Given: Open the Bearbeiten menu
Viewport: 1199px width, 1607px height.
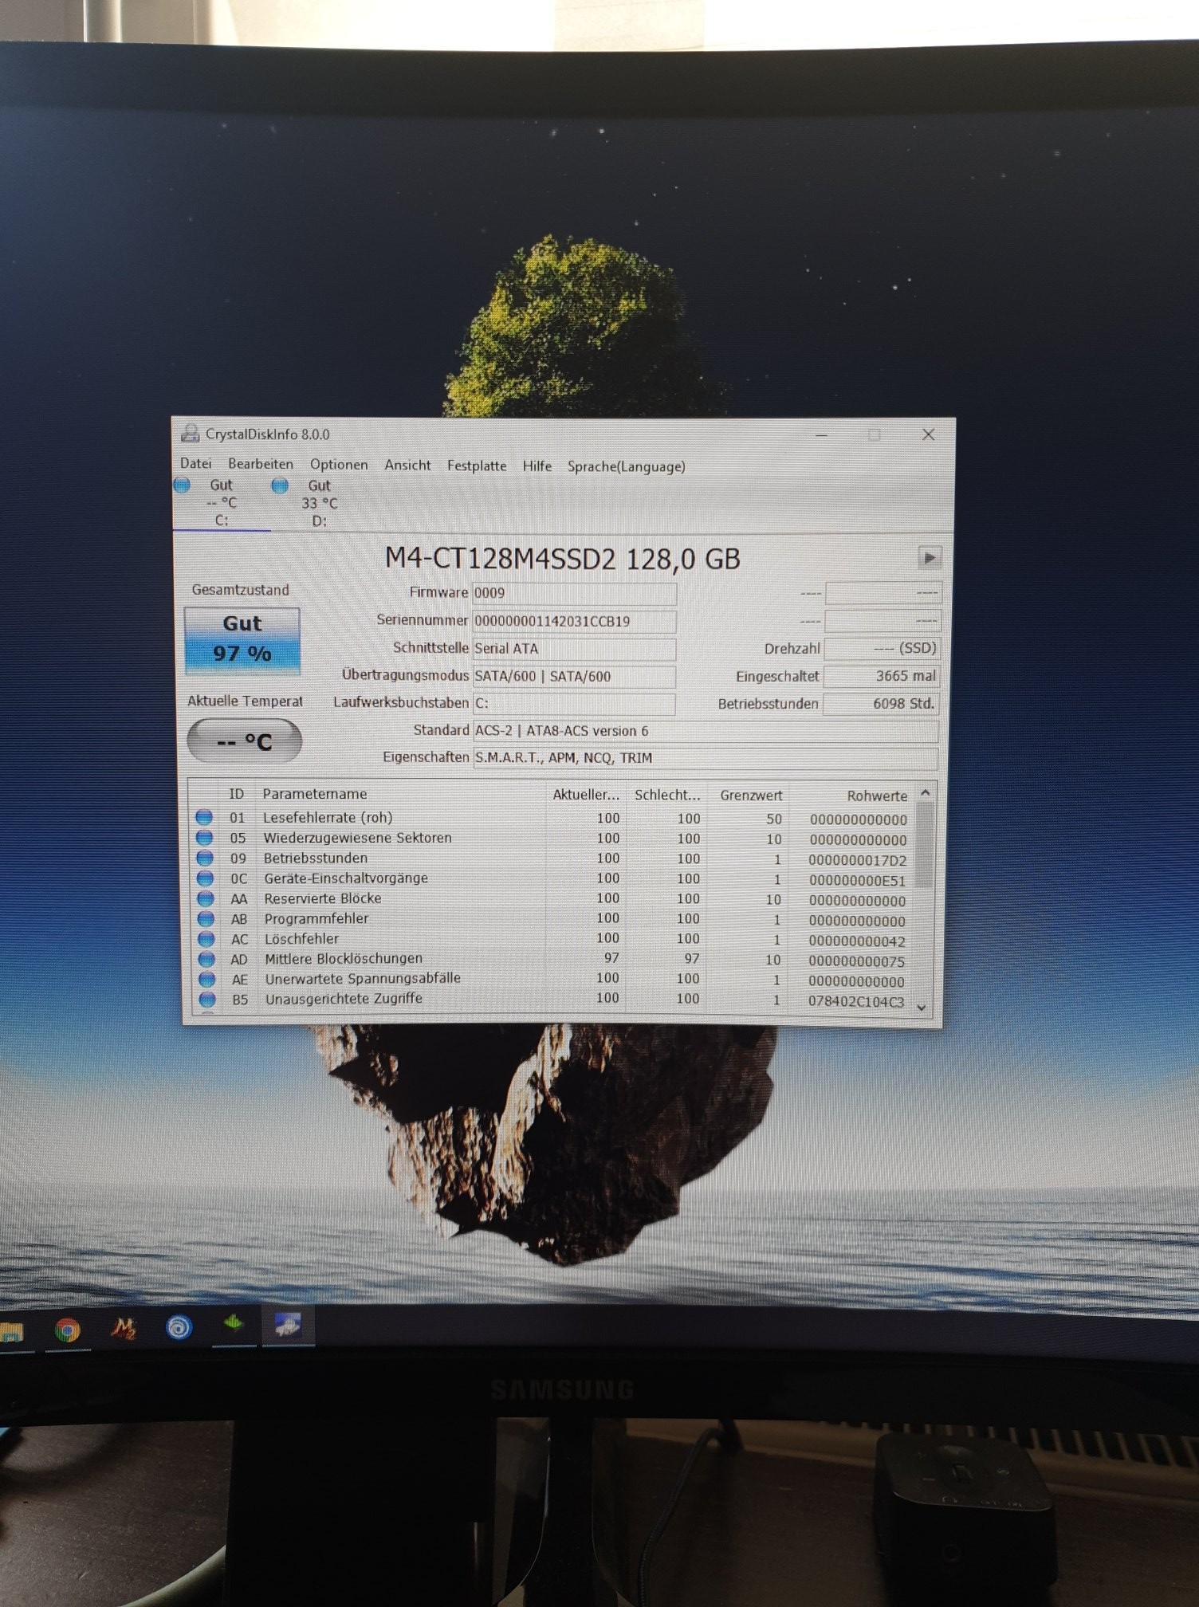Looking at the screenshot, I should 260,464.
